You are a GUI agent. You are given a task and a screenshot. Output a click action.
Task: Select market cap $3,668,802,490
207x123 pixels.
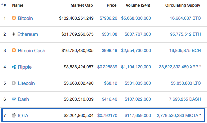[79, 83]
